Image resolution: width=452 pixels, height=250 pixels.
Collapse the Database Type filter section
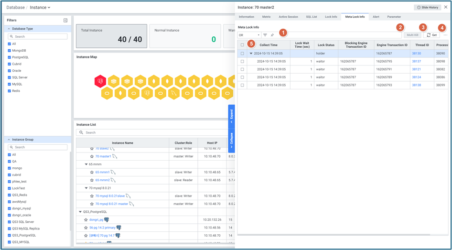coord(9,29)
